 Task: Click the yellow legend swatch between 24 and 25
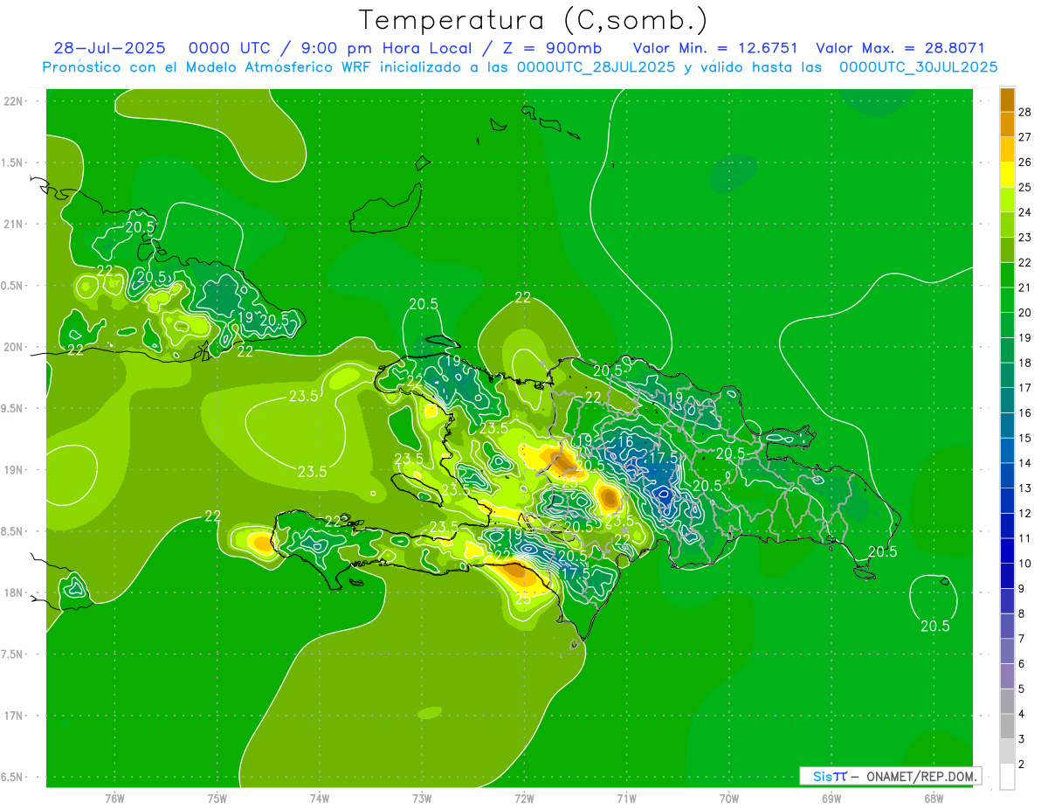click(x=1007, y=200)
